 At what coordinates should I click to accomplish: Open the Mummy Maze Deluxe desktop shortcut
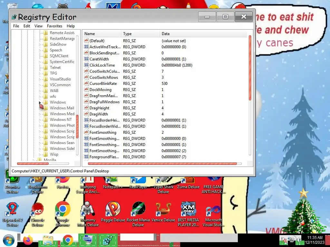point(88,214)
